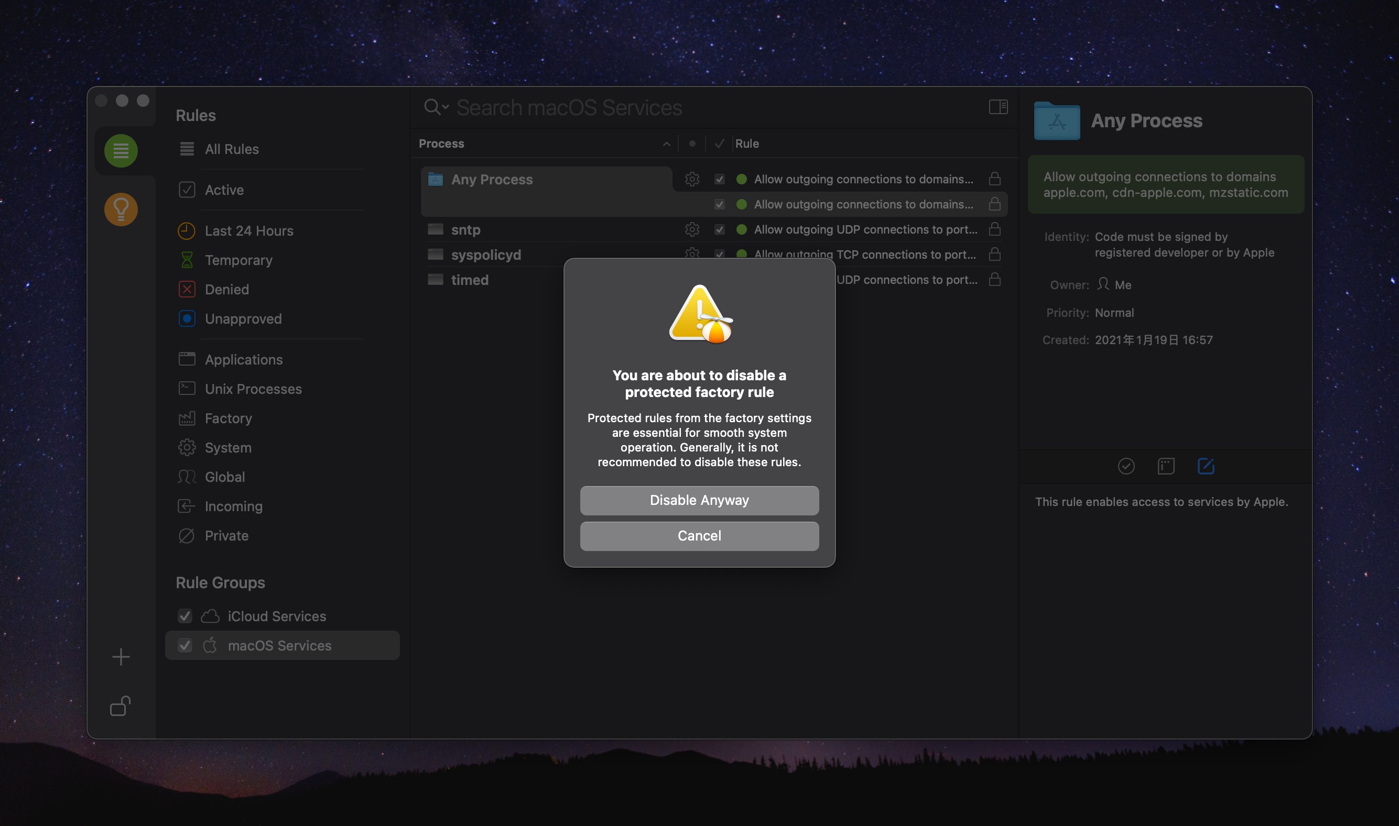
Task: Click lock icon on sntp rule row
Action: coord(994,229)
